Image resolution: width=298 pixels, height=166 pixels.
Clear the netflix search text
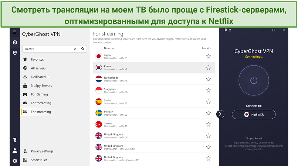75,49
